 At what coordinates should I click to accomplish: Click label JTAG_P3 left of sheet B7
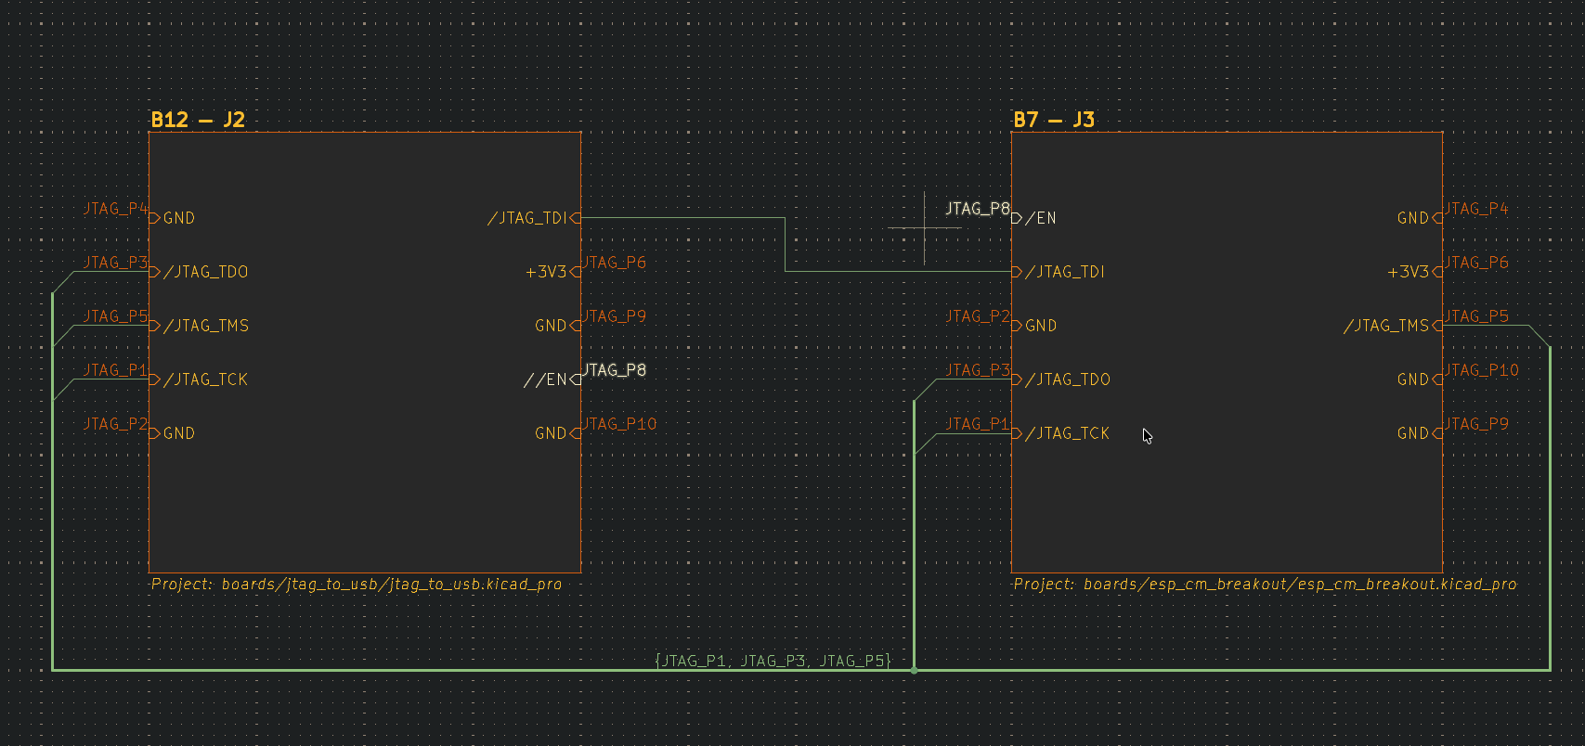pos(978,370)
